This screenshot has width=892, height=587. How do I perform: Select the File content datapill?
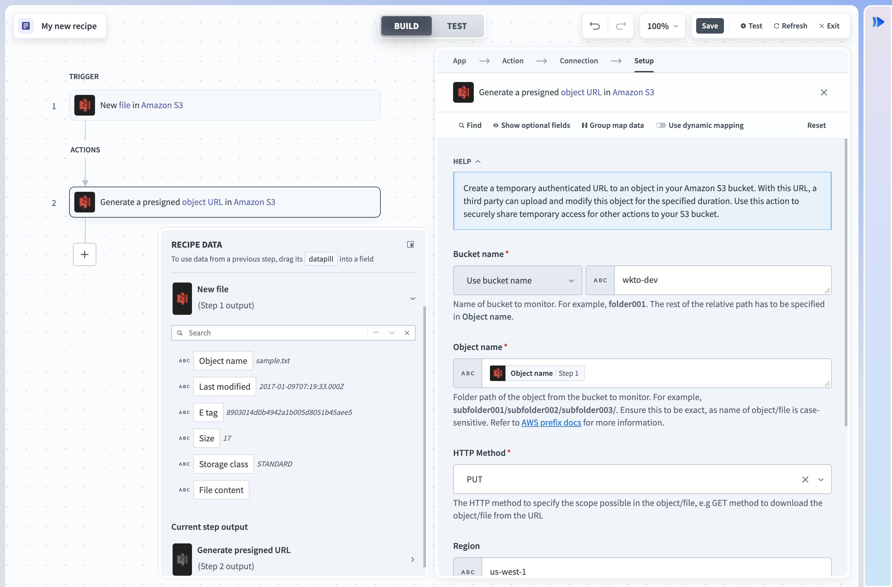pyautogui.click(x=221, y=490)
